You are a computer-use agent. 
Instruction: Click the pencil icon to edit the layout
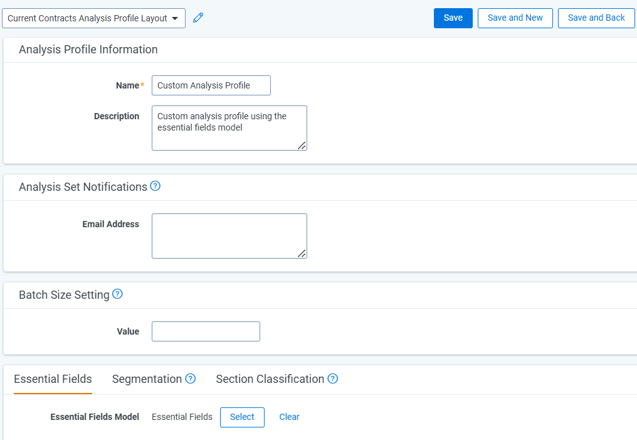coord(198,18)
